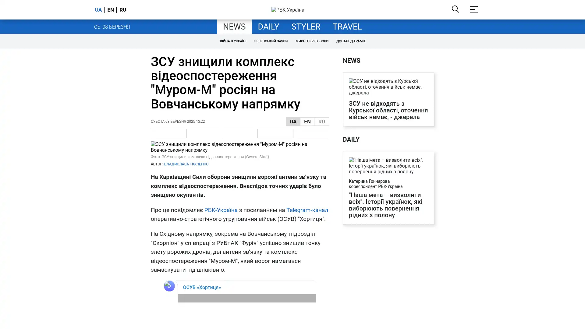
Task: Click the last share button box
Action: 311,133
